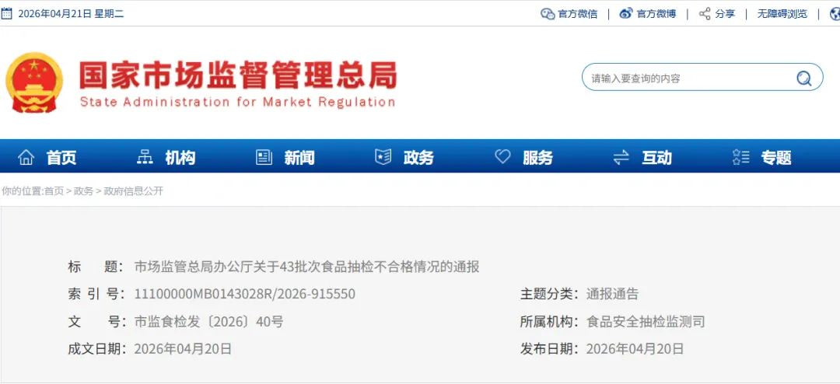Open the official Weibo icon

(626, 14)
